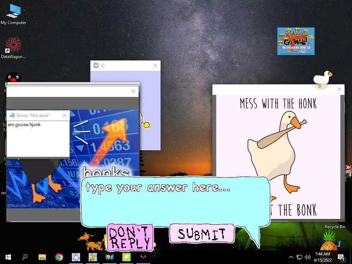Click the 'am goose hjonk' text line
The height and width of the screenshot is (264, 352).
pos(24,124)
